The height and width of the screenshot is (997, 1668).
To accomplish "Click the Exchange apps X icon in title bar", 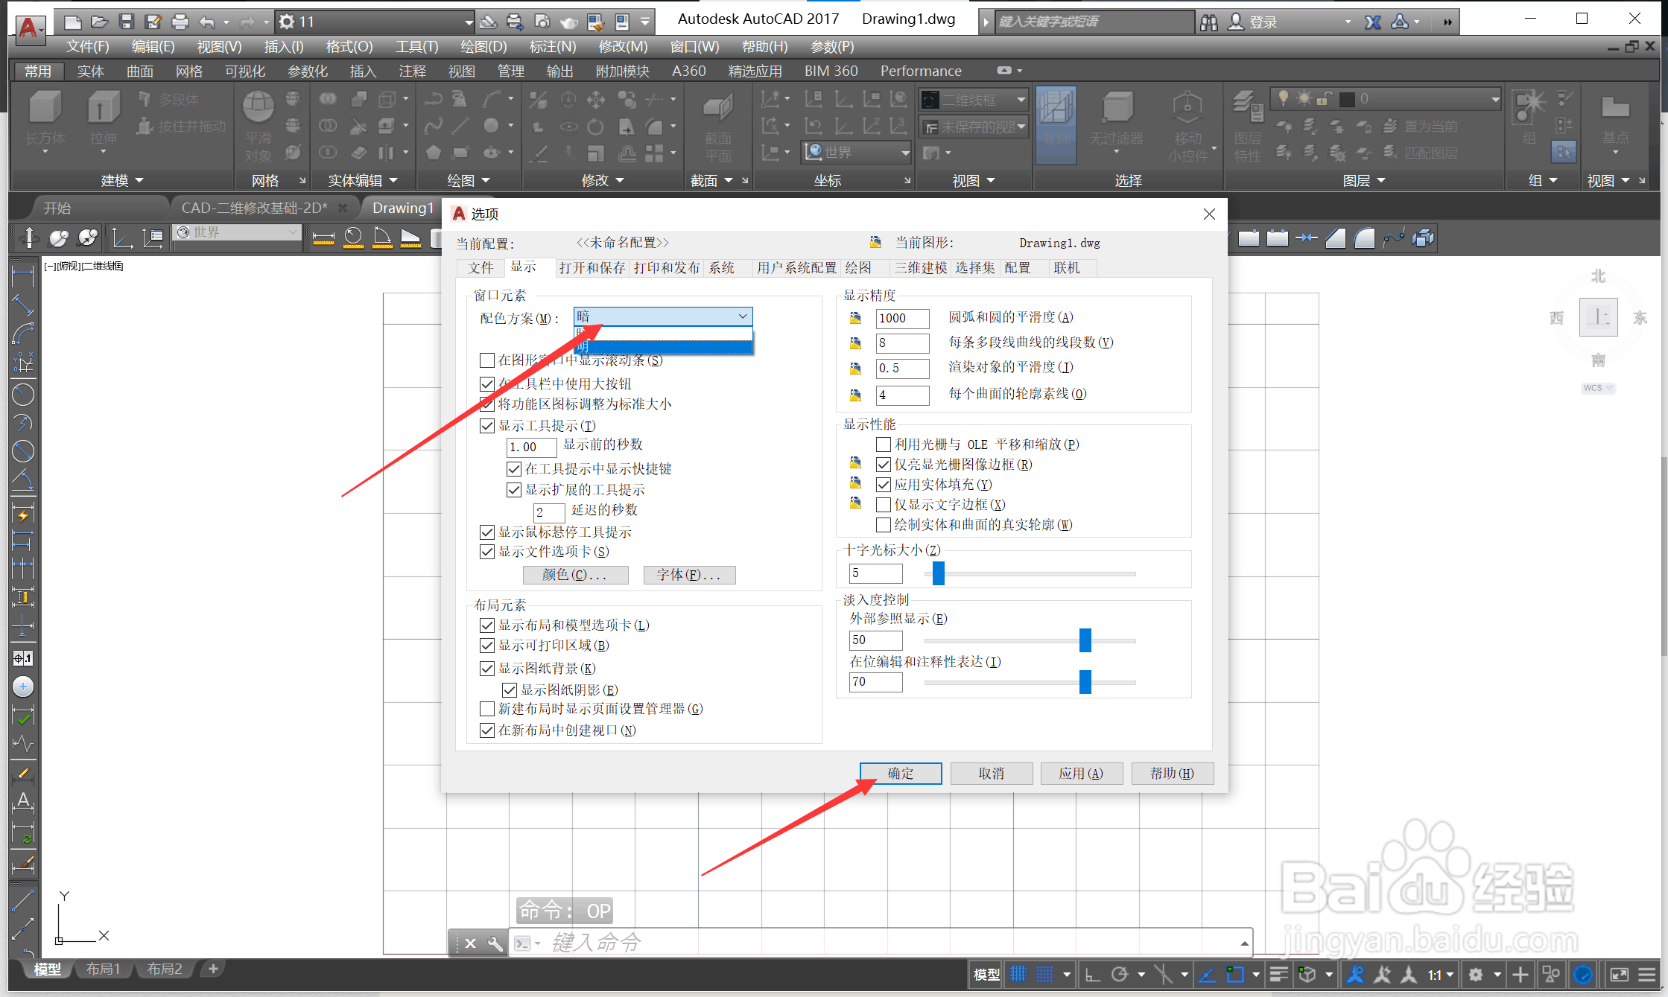I will pyautogui.click(x=1372, y=22).
